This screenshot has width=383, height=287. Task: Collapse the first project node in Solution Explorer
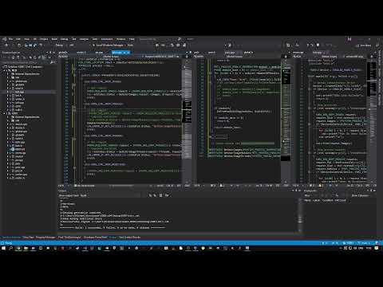tap(5, 70)
